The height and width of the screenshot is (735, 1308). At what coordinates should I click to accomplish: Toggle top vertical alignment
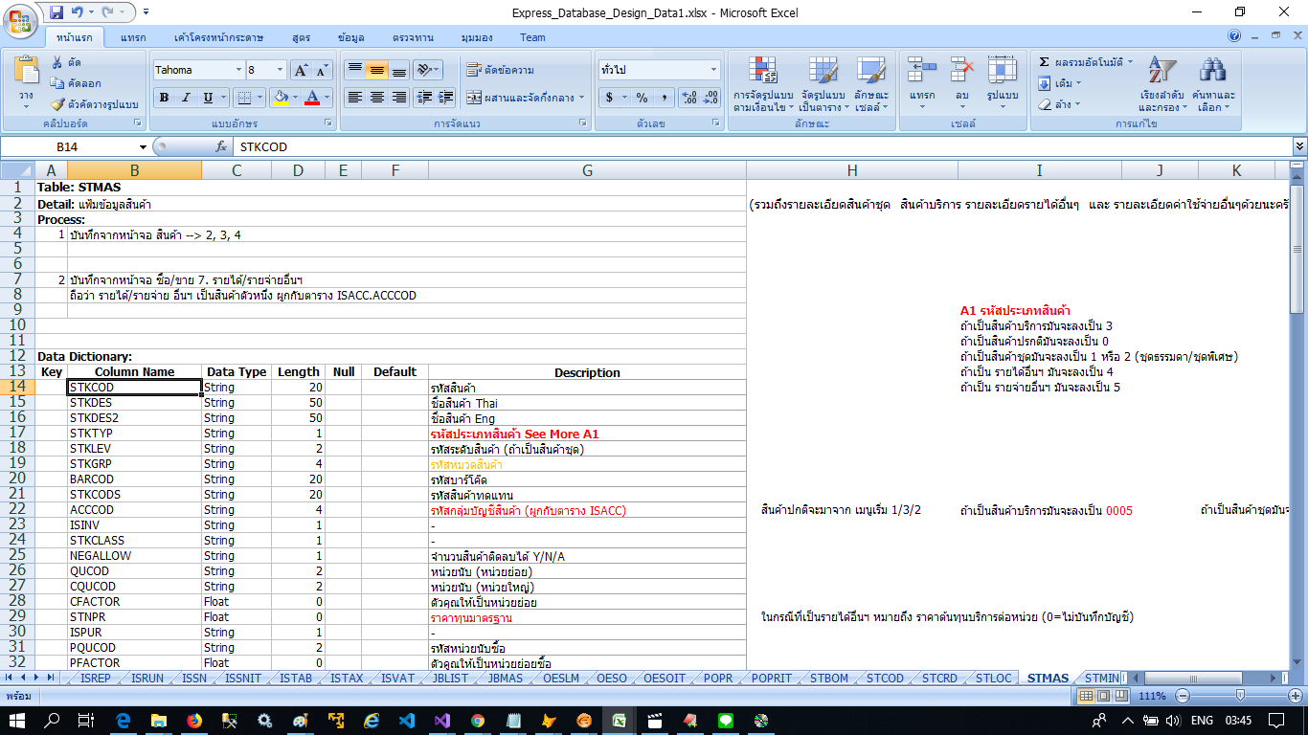[x=355, y=70]
